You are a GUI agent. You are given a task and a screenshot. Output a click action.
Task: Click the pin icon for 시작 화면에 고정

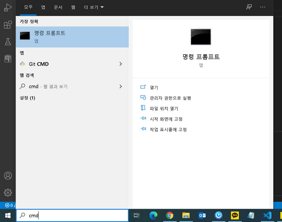[143, 119]
